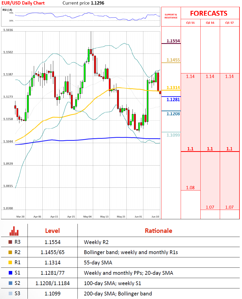The image size is (242, 299).
Task: Click the Rationale table column header
Action: pyautogui.click(x=158, y=231)
